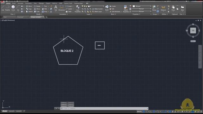Click the Linear dimension tool
The width and height of the screenshot is (203, 114).
69,6
